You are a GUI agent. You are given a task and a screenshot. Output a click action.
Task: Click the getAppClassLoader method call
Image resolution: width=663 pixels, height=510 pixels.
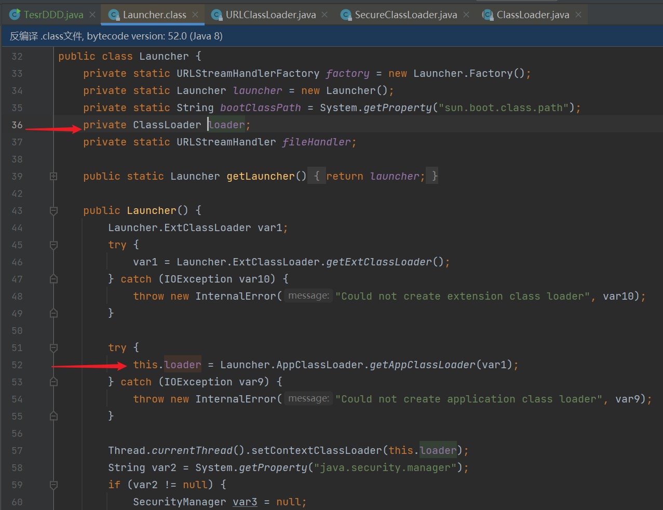pos(423,365)
